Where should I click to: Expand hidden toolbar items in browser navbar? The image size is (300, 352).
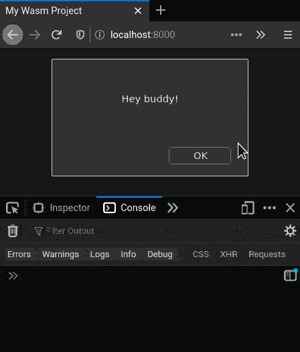(x=260, y=35)
